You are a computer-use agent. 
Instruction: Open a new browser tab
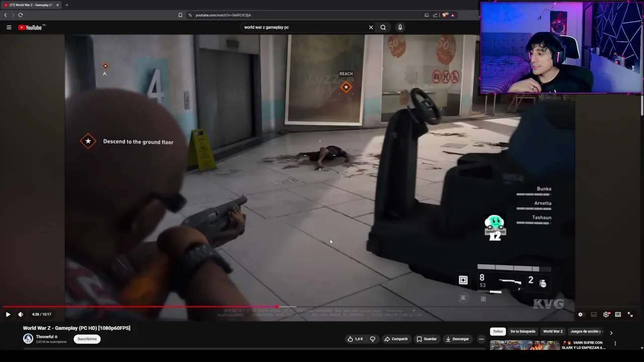point(66,5)
